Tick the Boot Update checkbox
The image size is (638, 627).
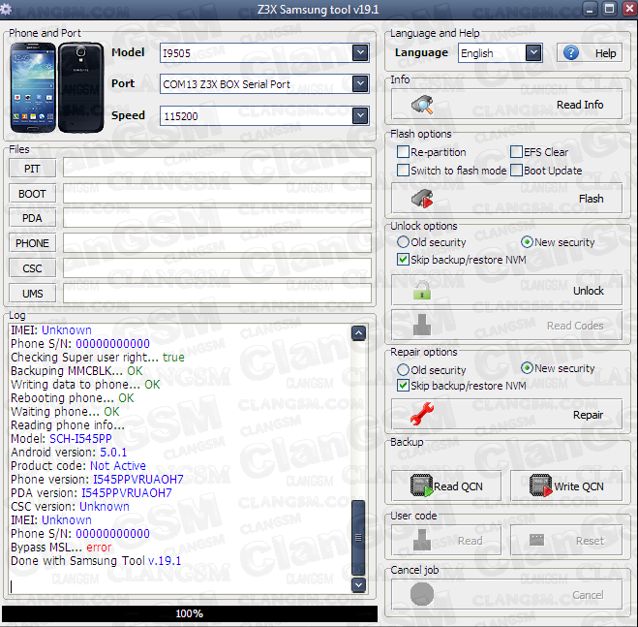pos(516,171)
